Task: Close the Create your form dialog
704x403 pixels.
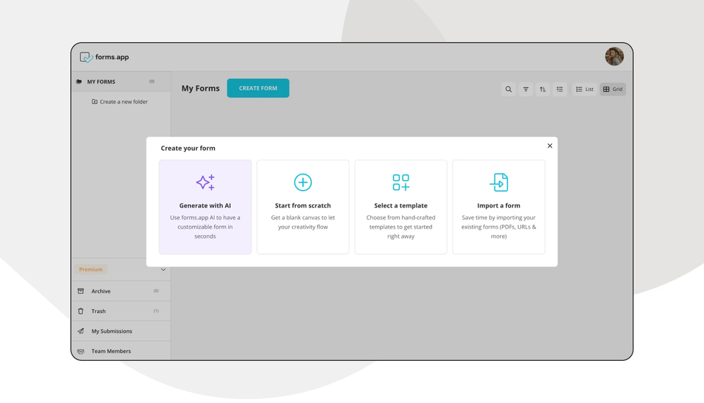Action: [x=550, y=146]
